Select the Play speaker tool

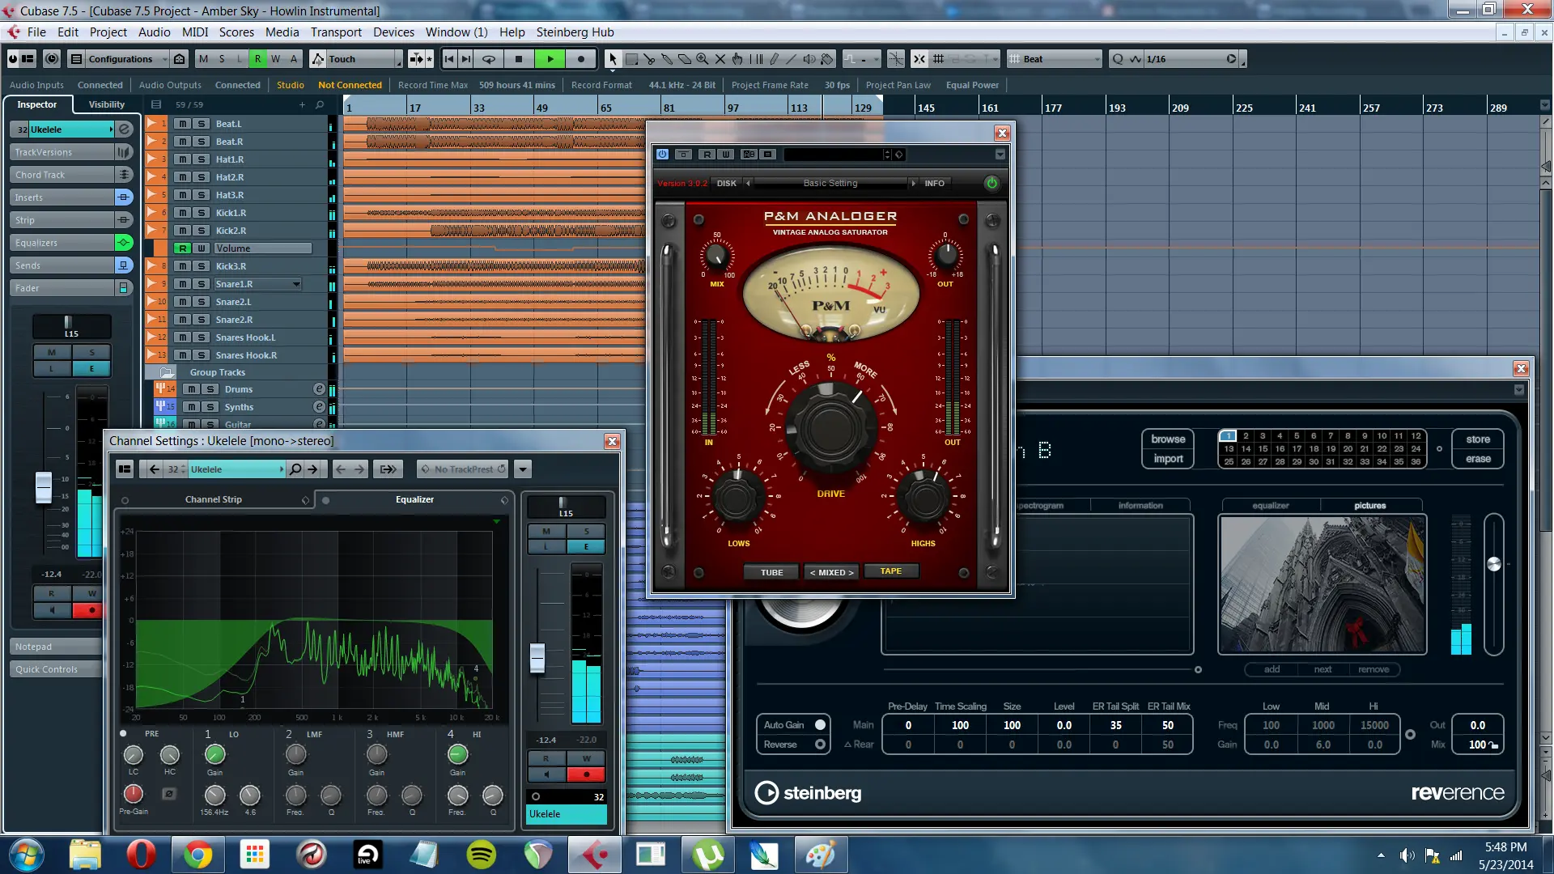click(809, 59)
